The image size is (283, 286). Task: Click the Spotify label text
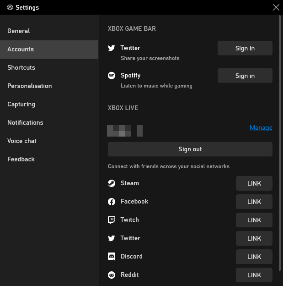coord(130,76)
